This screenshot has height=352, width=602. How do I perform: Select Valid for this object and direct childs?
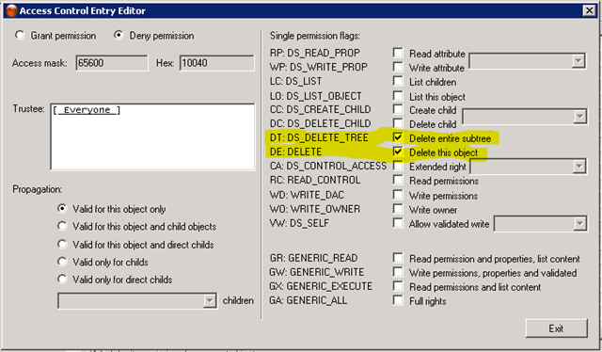62,244
